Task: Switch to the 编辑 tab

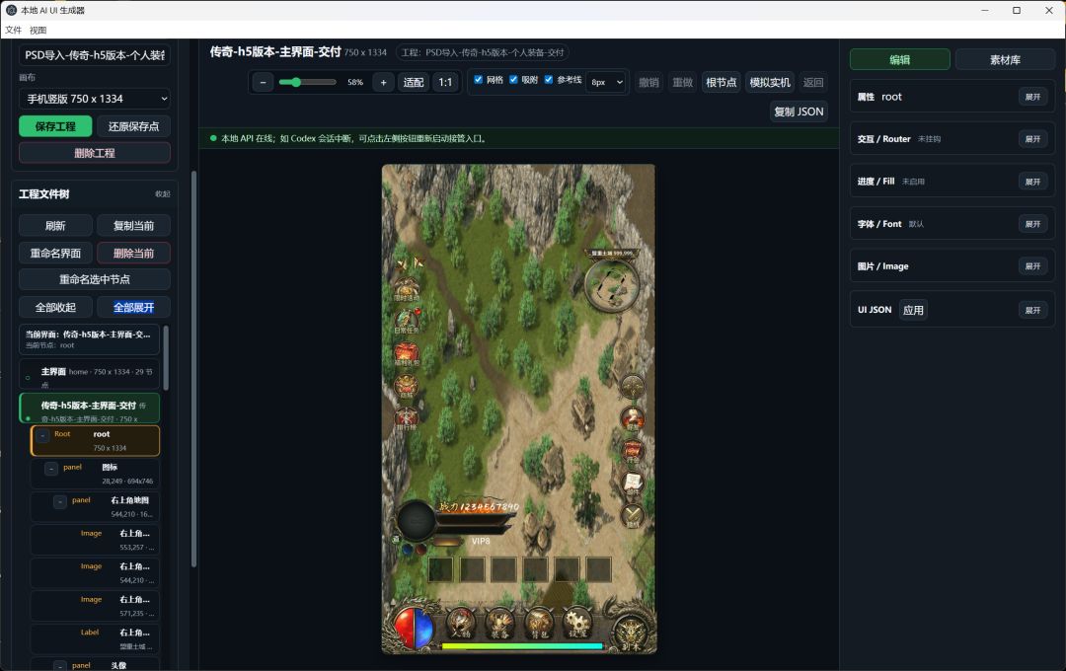Action: [899, 60]
